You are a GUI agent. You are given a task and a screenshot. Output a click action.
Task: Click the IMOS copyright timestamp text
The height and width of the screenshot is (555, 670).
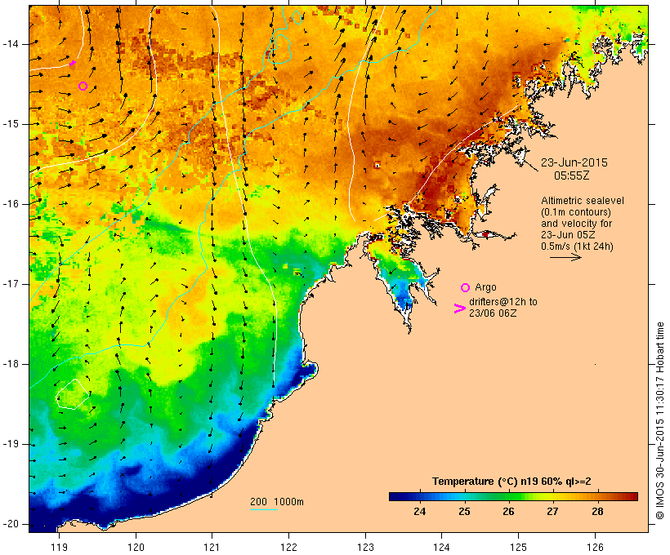(660, 421)
